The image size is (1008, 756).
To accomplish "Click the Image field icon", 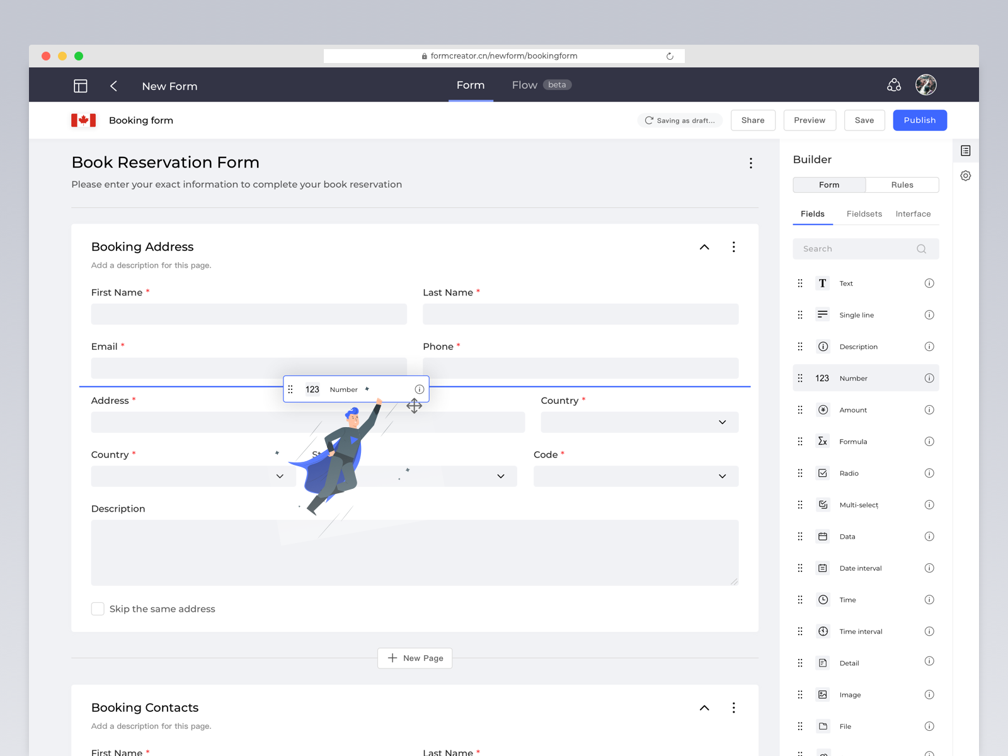I will [x=823, y=694].
